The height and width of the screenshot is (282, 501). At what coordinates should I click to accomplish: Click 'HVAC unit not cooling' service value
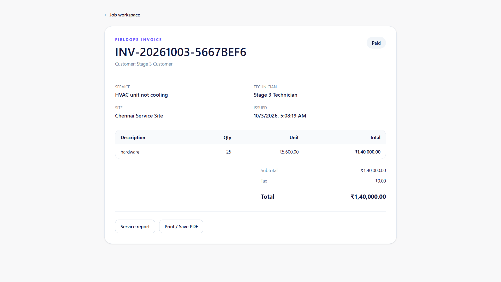tap(141, 95)
